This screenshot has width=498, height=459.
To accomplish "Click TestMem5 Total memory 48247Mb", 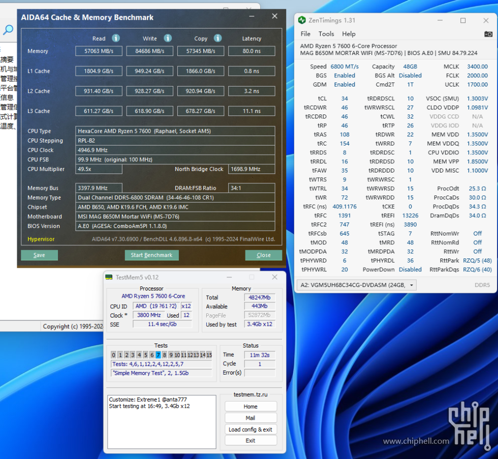I will pos(260,297).
